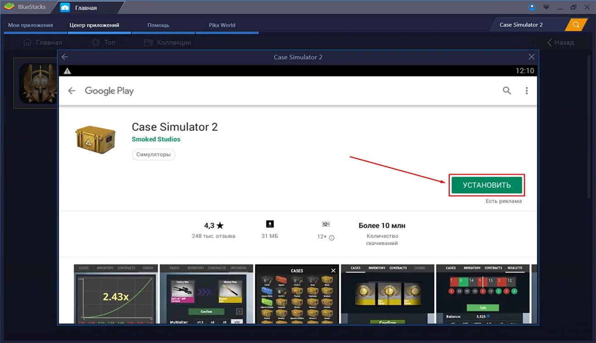The width and height of the screenshot is (596, 343).
Task: Open the roulette screenshot thumbnail
Action: pos(483,294)
